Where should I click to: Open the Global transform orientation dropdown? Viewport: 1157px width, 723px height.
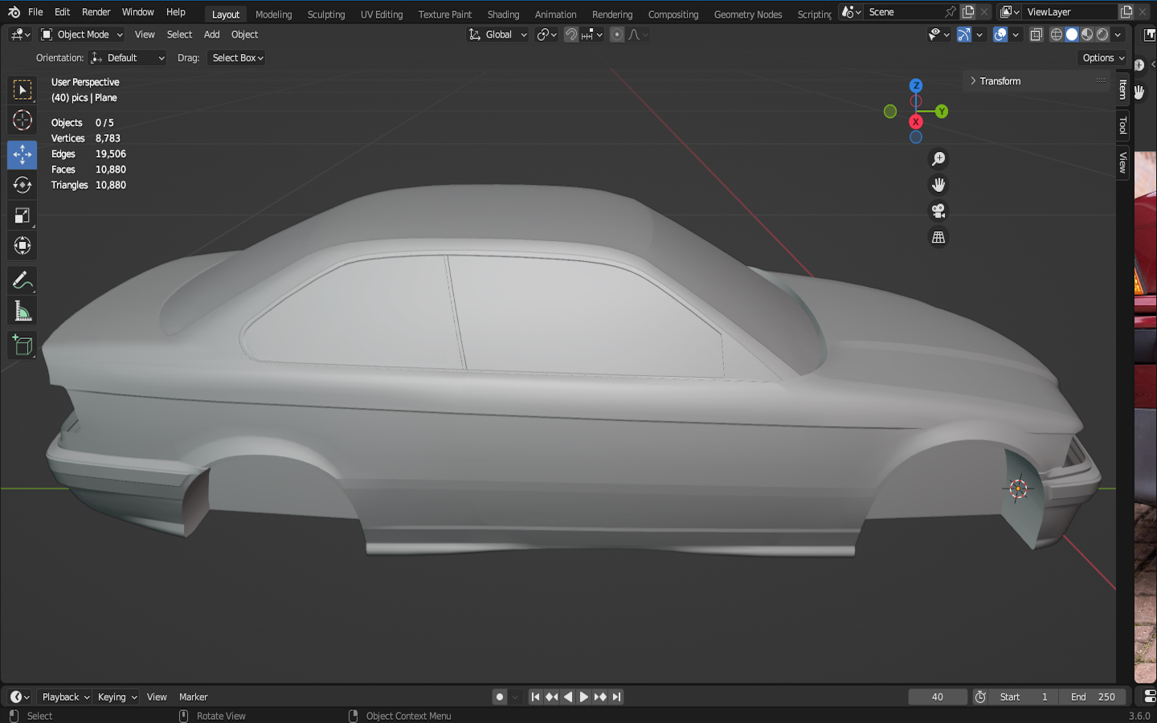point(498,35)
